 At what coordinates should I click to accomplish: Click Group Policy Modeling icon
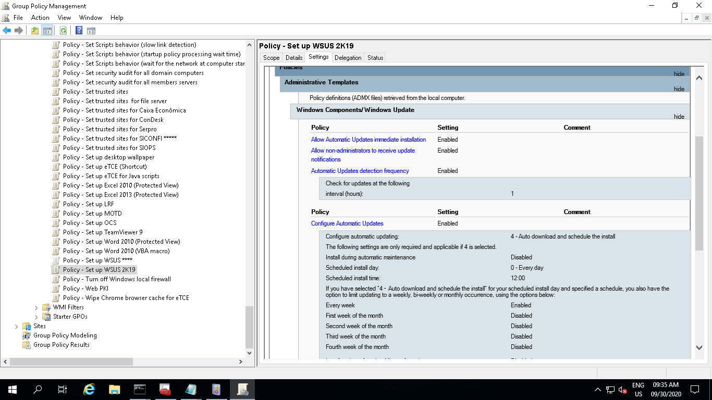coord(27,335)
